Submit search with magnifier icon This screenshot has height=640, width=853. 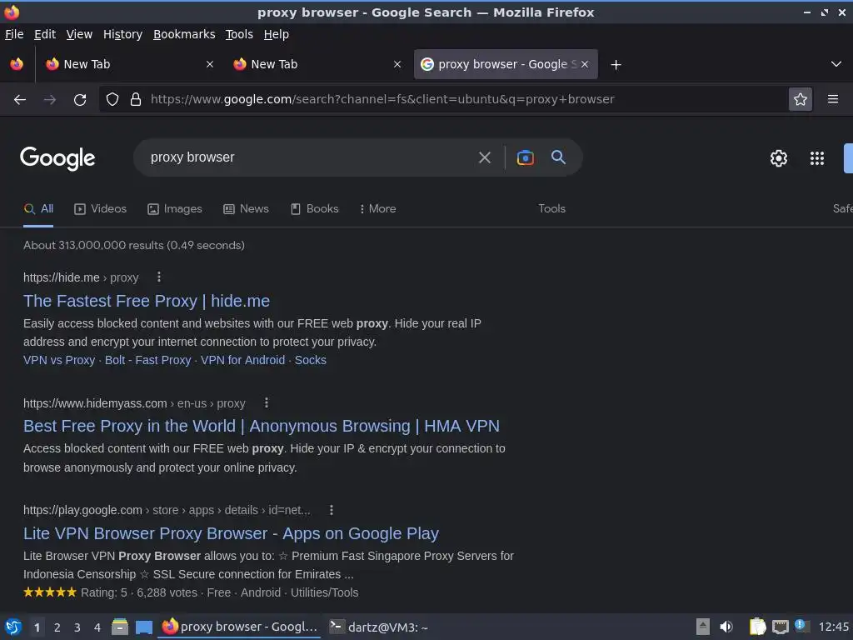coord(558,157)
